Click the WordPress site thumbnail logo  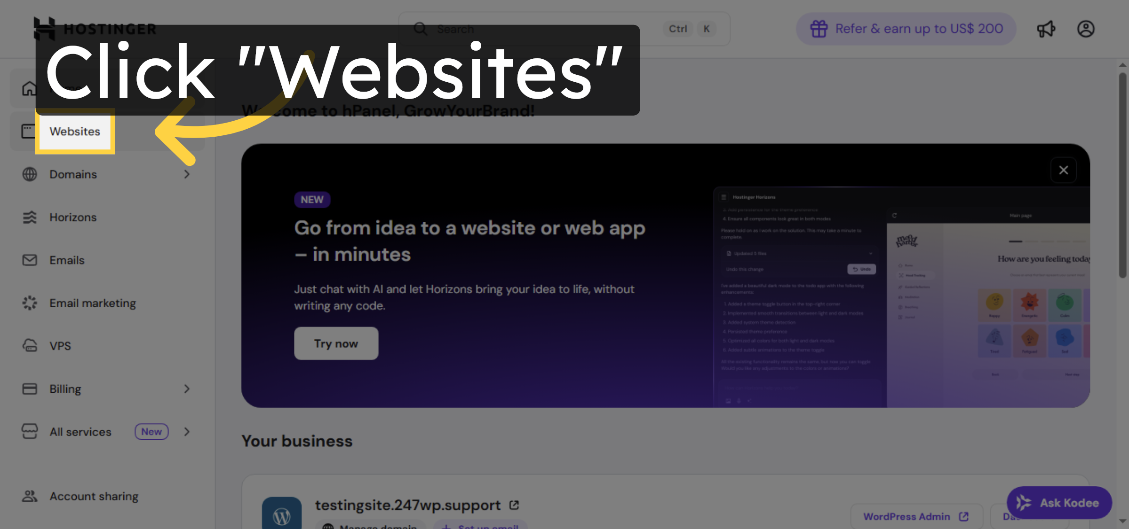pos(282,514)
